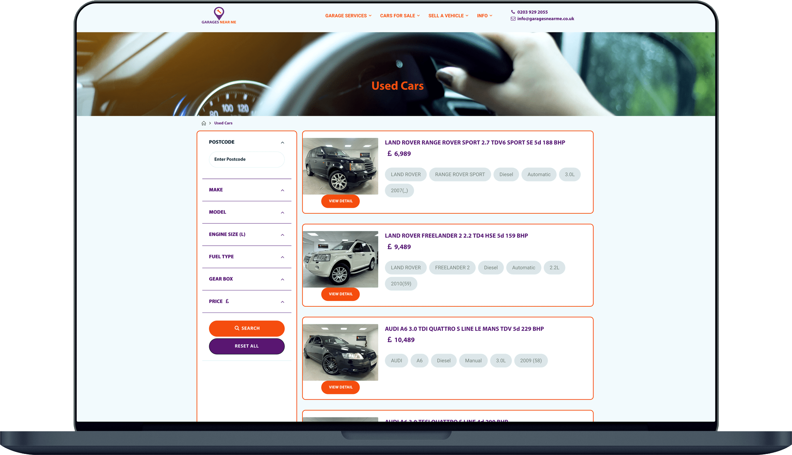Click the magnifier icon in Search button
This screenshot has width=792, height=455.
point(237,328)
